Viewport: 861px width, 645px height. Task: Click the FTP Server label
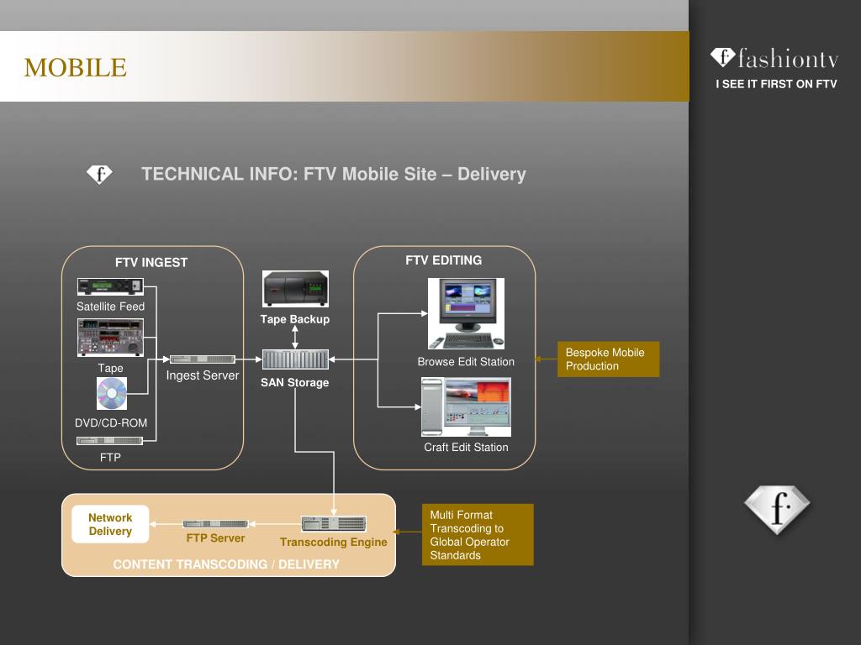(215, 538)
